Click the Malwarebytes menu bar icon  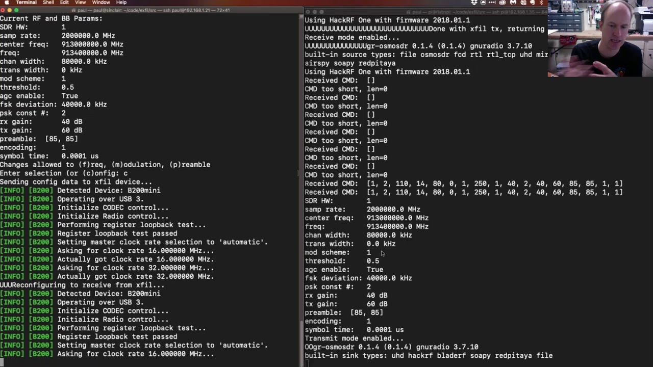pos(513,2)
